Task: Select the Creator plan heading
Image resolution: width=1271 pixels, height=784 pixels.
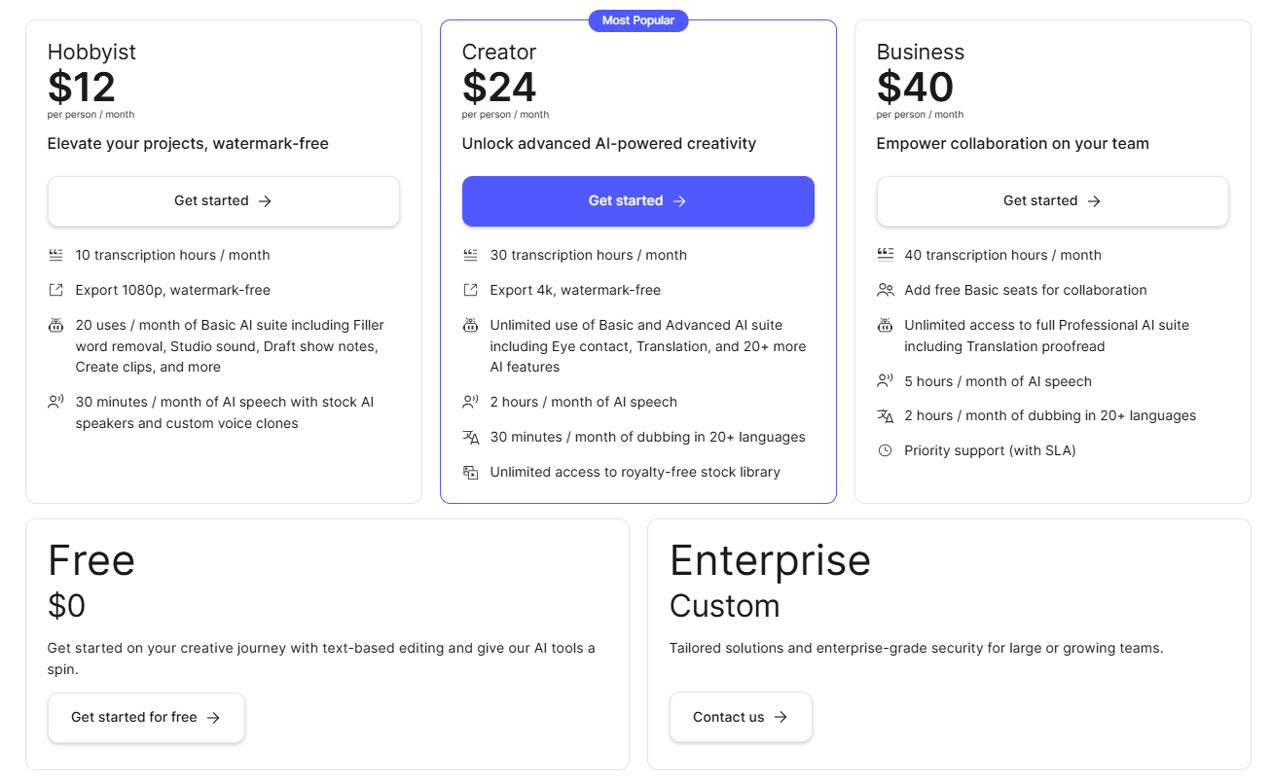Action: [499, 53]
